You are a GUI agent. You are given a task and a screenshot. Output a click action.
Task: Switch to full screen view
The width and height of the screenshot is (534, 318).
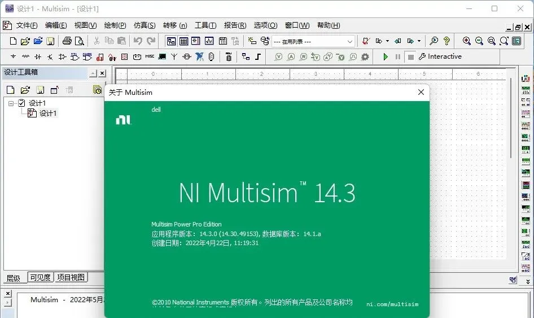point(517,41)
